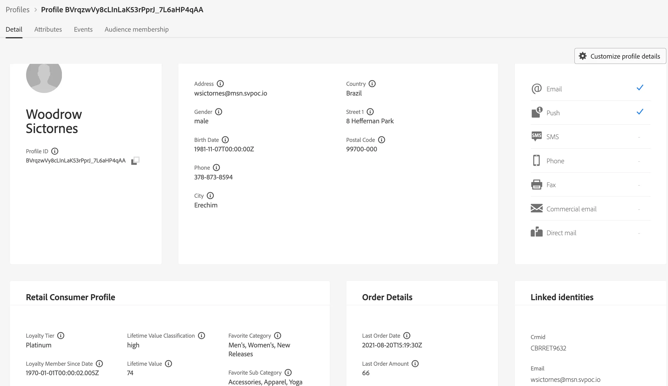The height and width of the screenshot is (386, 668).
Task: Click the Loyalty Tier value Platinum
Action: (x=39, y=345)
